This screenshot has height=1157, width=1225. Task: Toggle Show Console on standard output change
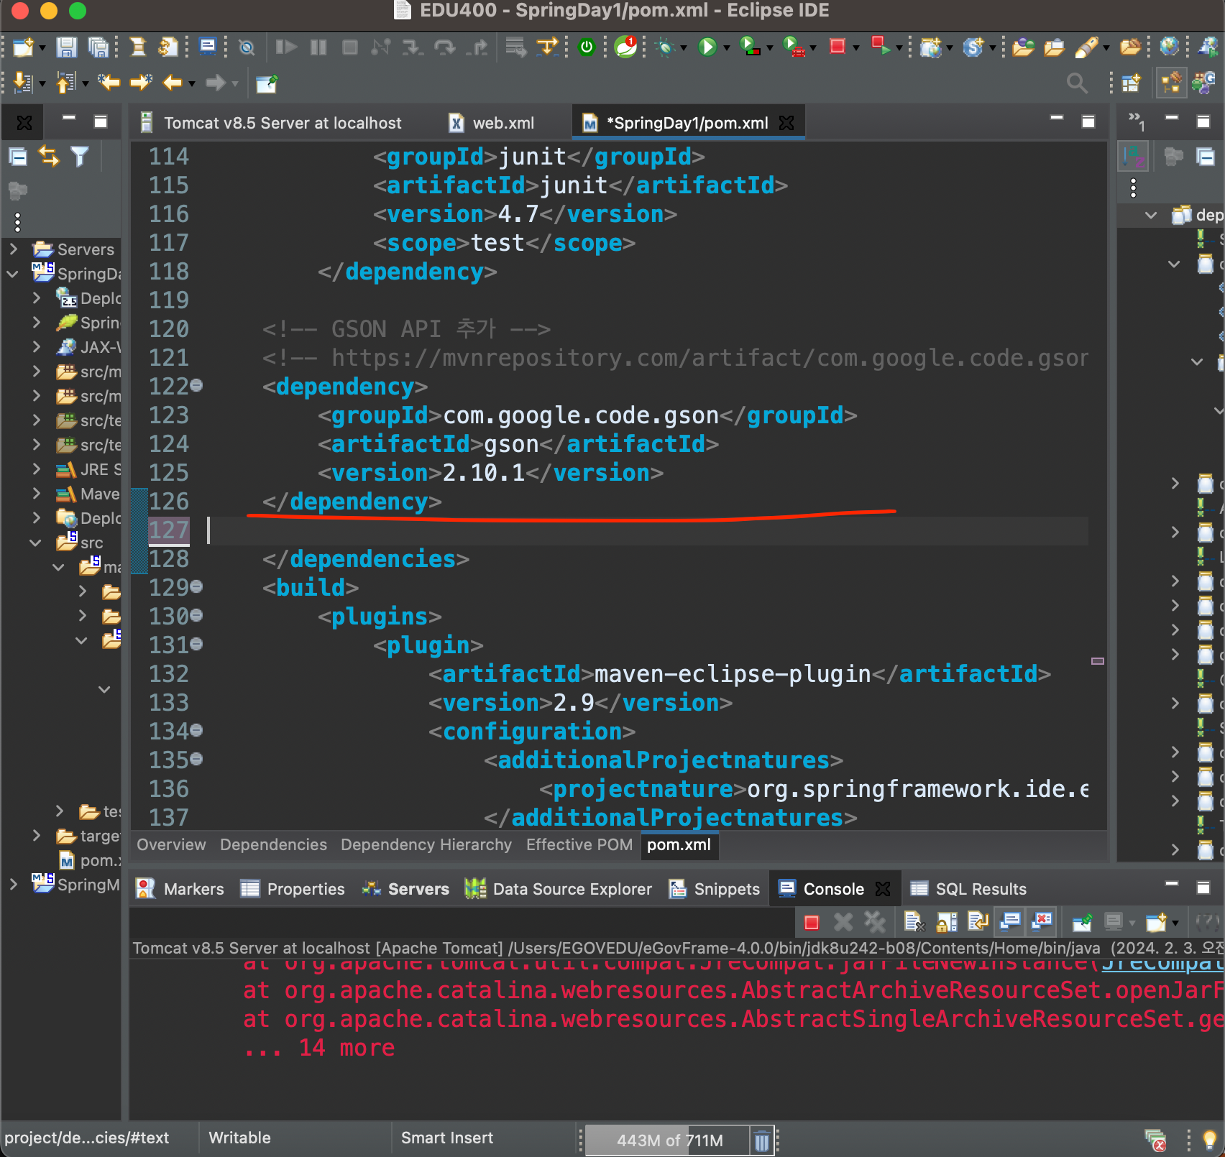tap(1011, 922)
